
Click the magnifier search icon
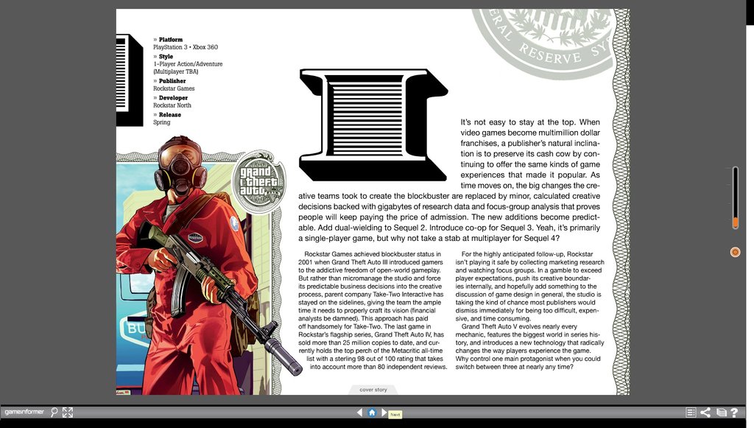[x=54, y=413]
